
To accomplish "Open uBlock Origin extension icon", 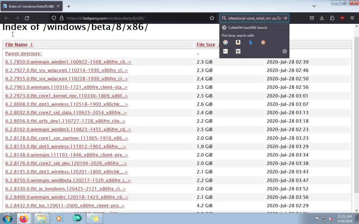I will pyautogui.click(x=342, y=18).
